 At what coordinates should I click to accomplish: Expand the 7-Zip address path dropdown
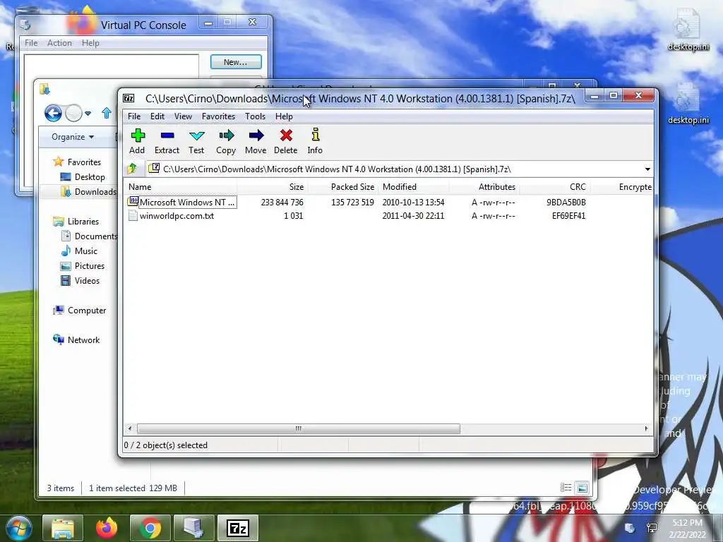647,169
